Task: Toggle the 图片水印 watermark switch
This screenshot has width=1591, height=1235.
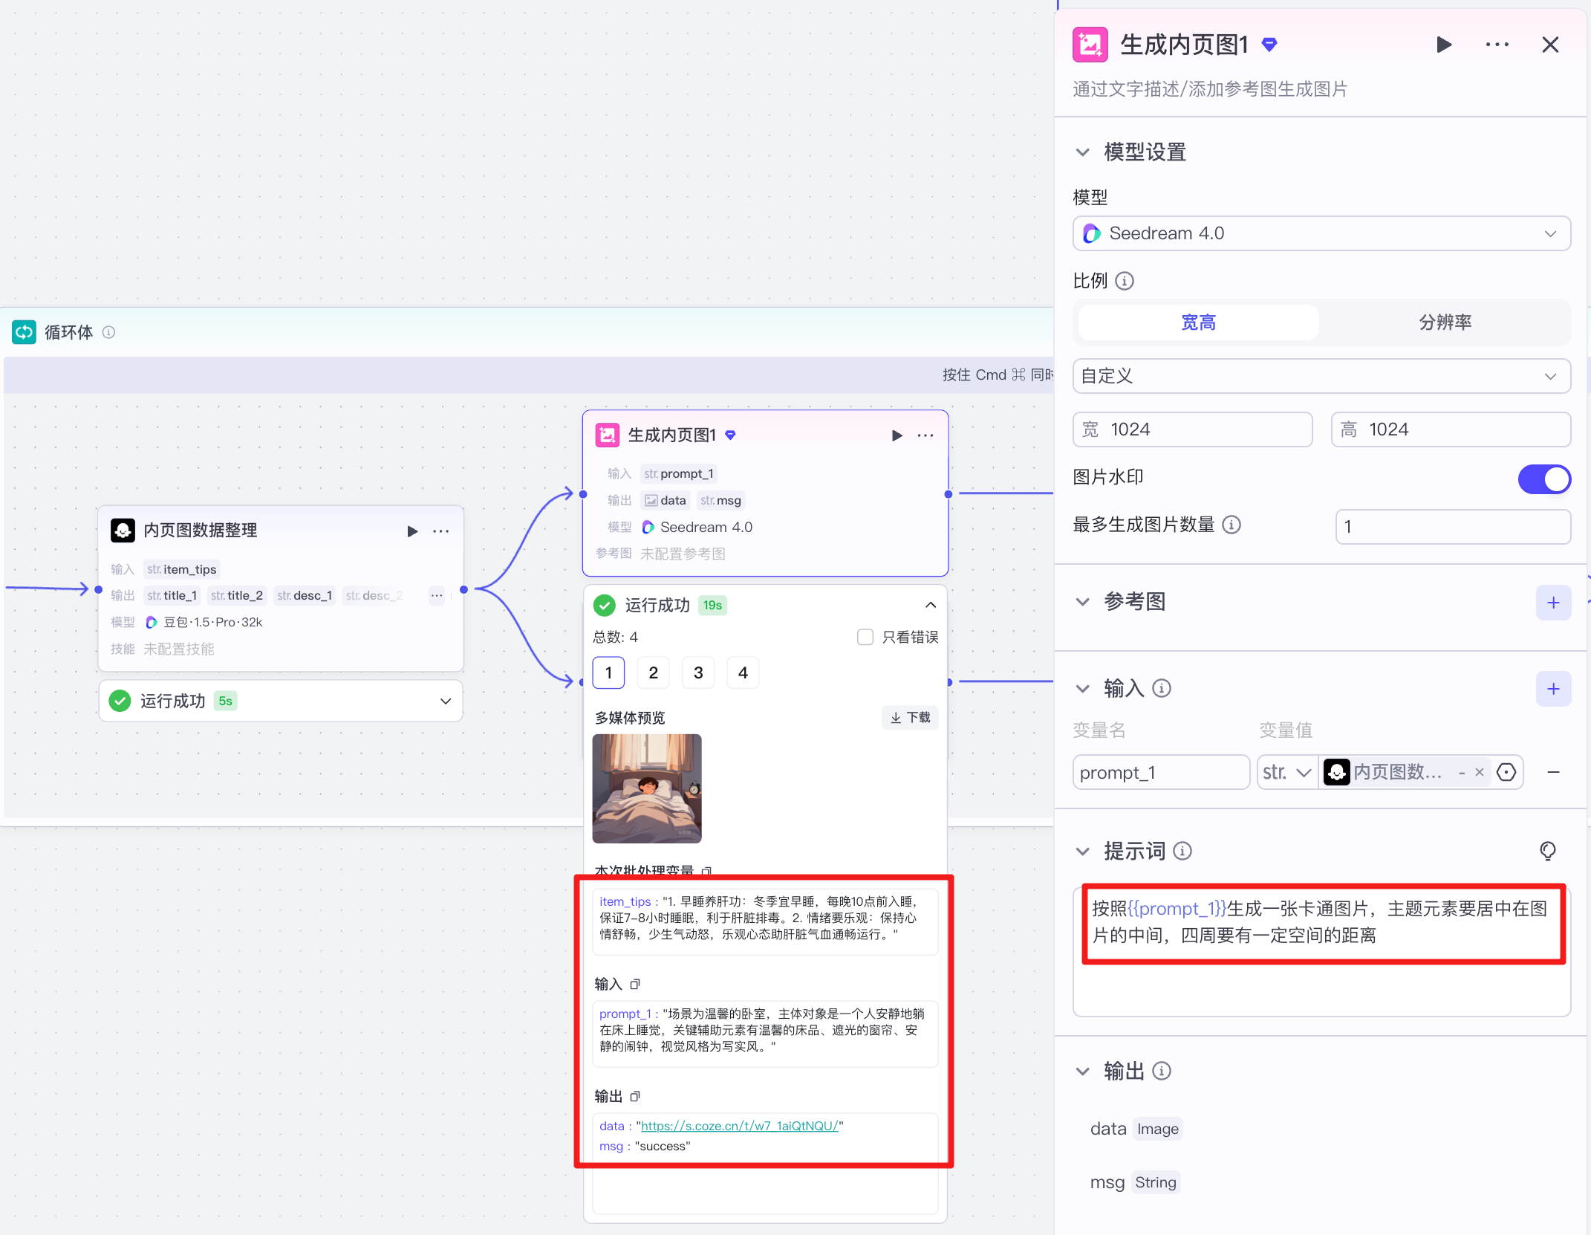Action: pos(1543,479)
